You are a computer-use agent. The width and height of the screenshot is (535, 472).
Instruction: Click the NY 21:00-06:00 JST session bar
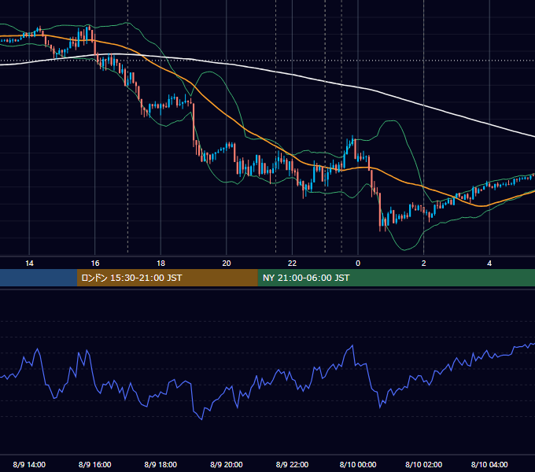[x=396, y=278]
